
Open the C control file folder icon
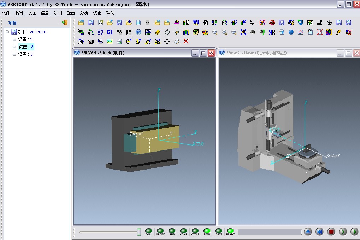(167, 23)
